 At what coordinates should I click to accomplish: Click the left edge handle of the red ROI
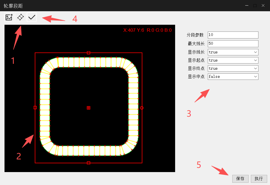[35, 107]
